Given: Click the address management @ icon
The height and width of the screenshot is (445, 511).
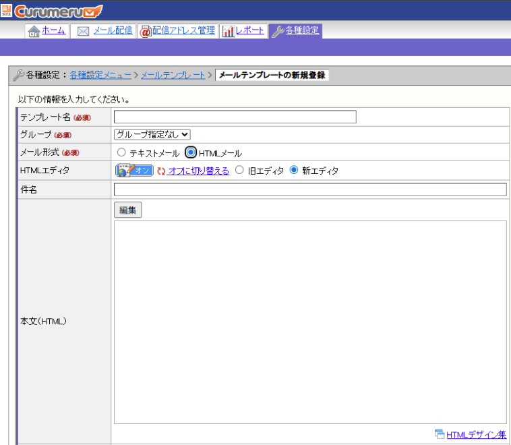Looking at the screenshot, I should tap(145, 31).
